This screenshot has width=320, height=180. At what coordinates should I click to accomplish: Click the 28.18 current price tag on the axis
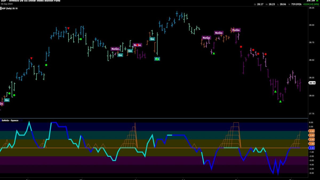[312, 83]
